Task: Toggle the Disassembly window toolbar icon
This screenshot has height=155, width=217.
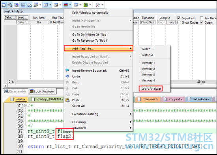Action: (x=10, y=5)
